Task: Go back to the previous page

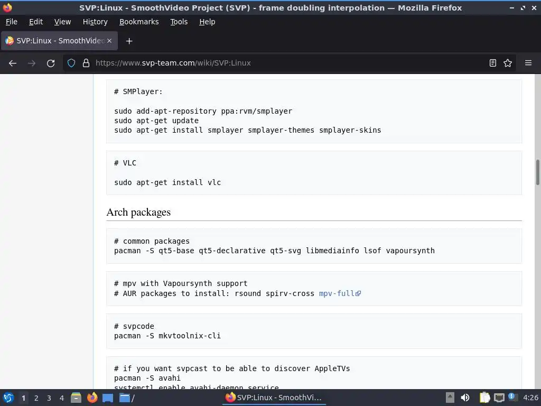Action: 13,63
